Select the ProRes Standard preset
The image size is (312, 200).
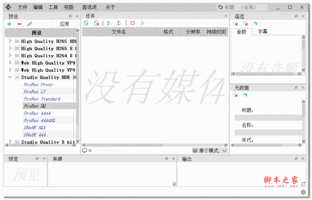pos(42,99)
